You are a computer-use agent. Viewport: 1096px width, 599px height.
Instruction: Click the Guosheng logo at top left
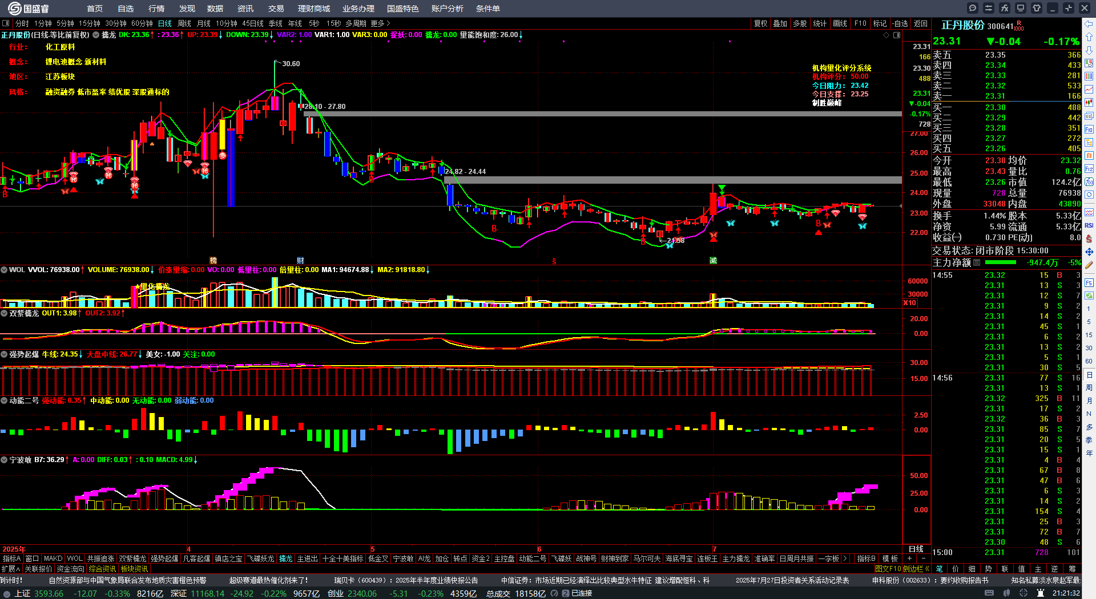pos(29,8)
